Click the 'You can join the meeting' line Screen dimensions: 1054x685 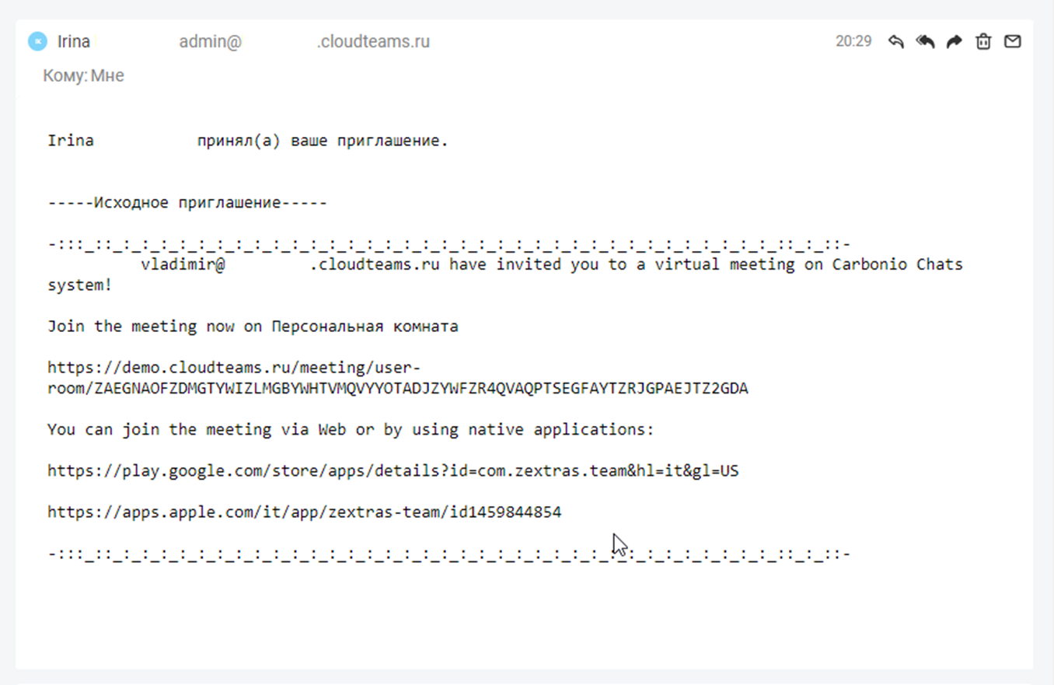351,429
